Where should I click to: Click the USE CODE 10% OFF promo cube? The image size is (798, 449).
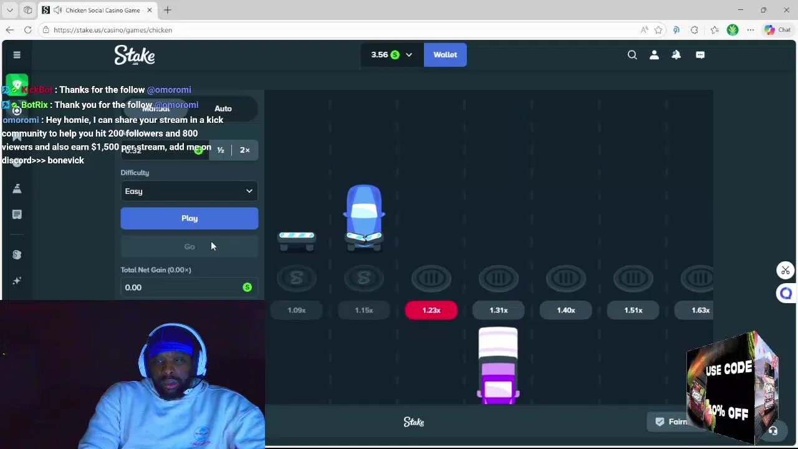pyautogui.click(x=733, y=387)
